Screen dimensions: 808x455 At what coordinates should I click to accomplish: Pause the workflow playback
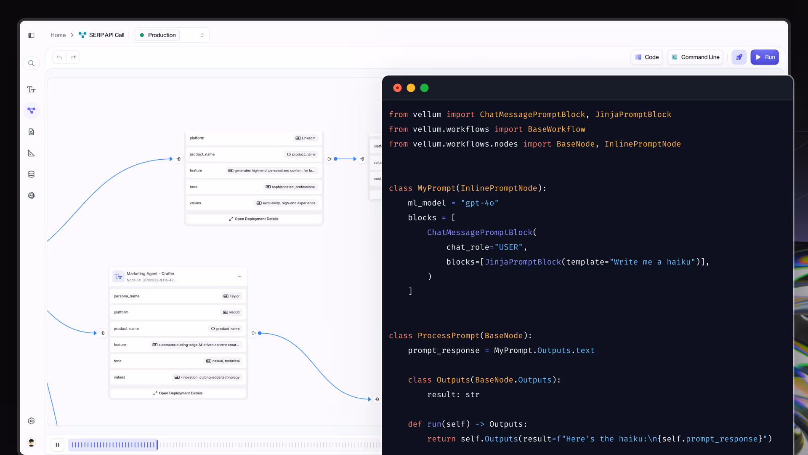coord(57,445)
